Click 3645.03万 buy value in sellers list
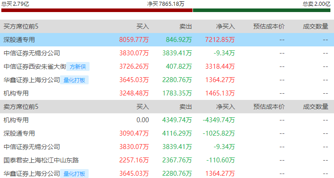This screenshot has width=334, height=178. (x=134, y=174)
